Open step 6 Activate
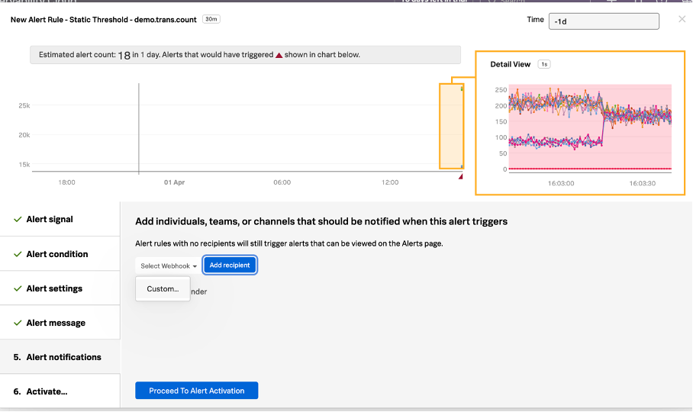 point(47,391)
